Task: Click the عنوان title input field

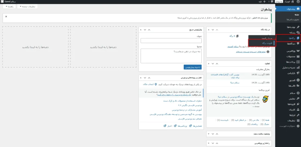Action: pyautogui.click(x=171, y=41)
